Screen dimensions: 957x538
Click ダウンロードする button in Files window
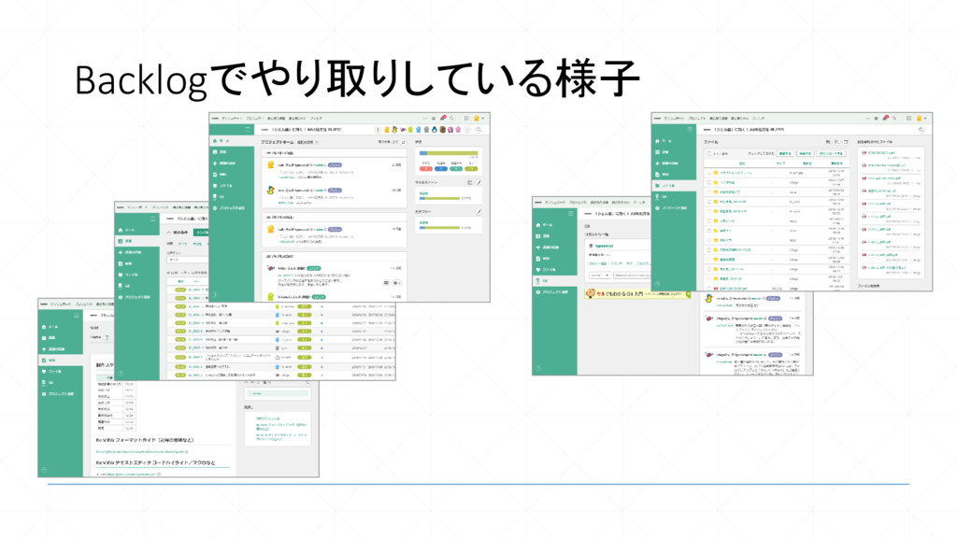[x=831, y=154]
